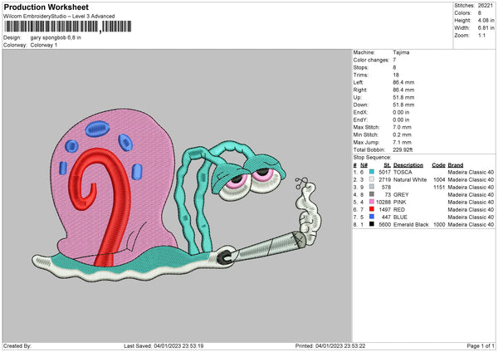Click the Height value 4.08 in

click(486, 20)
